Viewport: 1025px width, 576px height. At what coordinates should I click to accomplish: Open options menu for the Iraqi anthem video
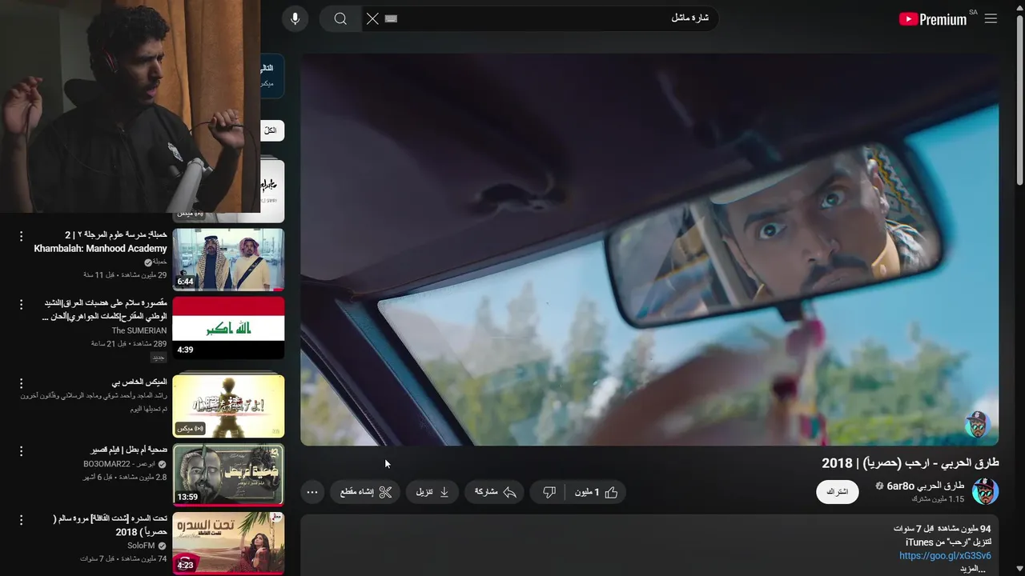[x=22, y=305]
